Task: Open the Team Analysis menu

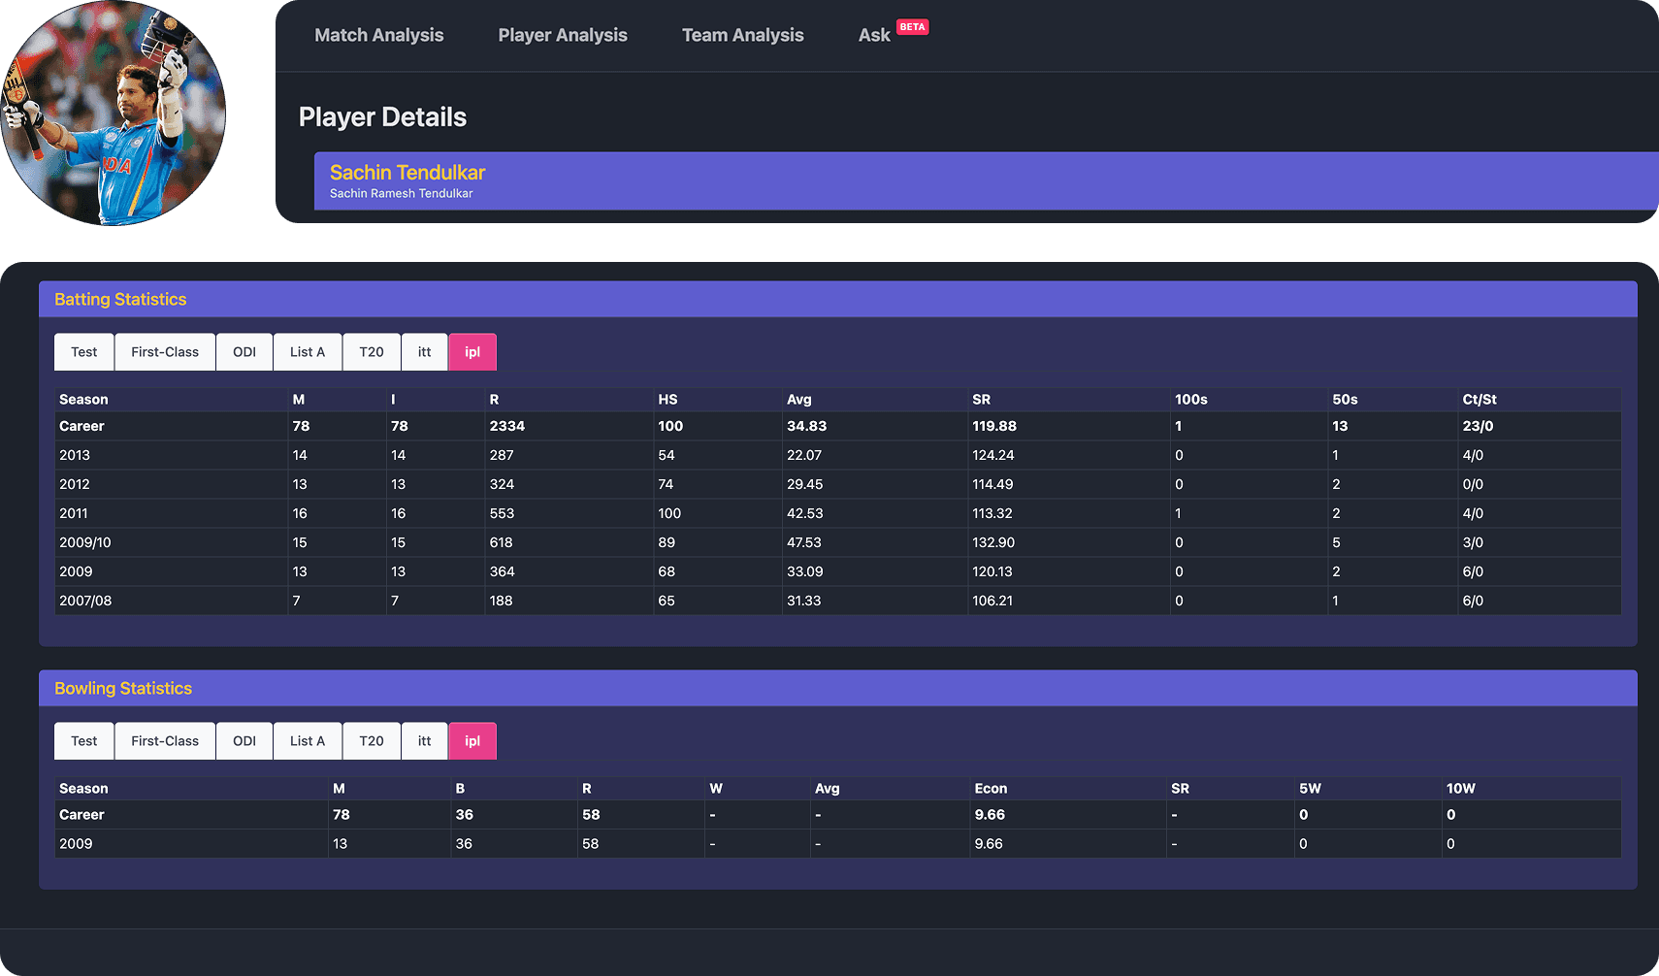Action: 742,35
